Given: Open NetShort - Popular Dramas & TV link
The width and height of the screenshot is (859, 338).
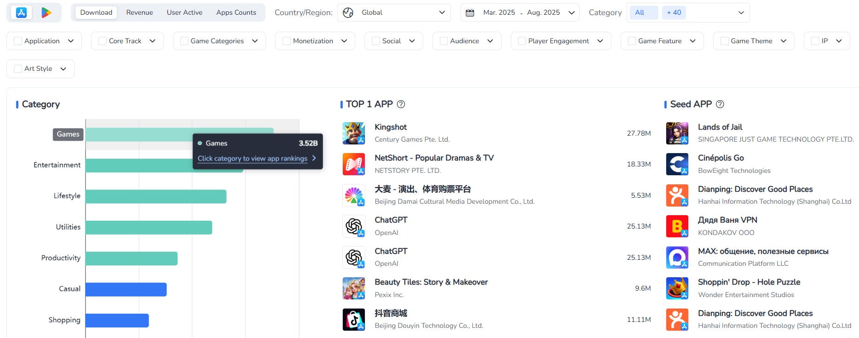Looking at the screenshot, I should pos(434,158).
